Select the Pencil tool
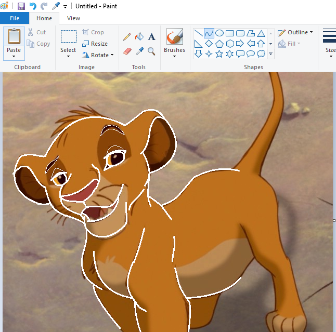 (127, 37)
